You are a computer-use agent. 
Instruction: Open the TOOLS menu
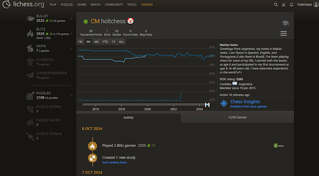pyautogui.click(x=132, y=5)
